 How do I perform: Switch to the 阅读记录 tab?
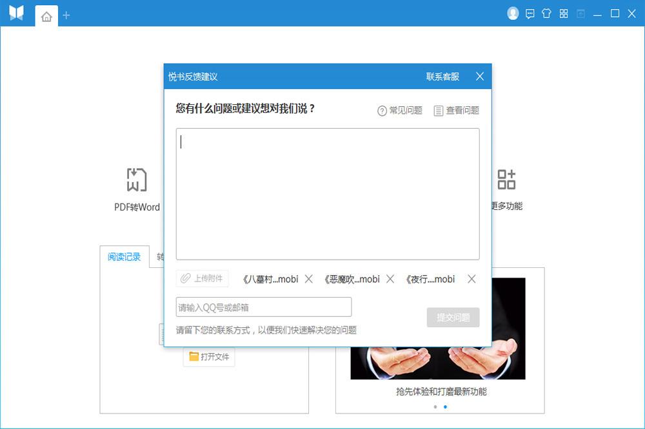point(124,257)
